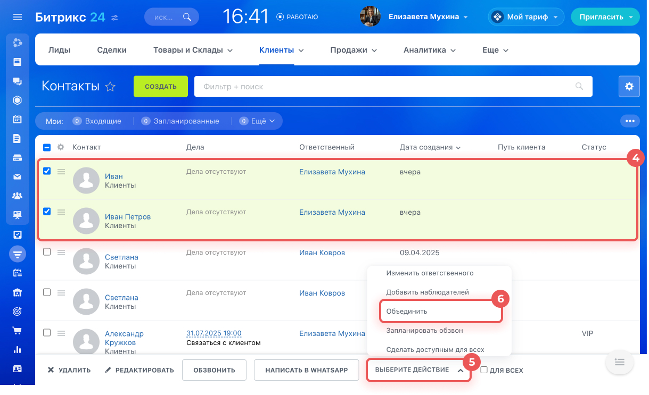
Task: Switch to the Сделки tab
Action: pos(112,50)
